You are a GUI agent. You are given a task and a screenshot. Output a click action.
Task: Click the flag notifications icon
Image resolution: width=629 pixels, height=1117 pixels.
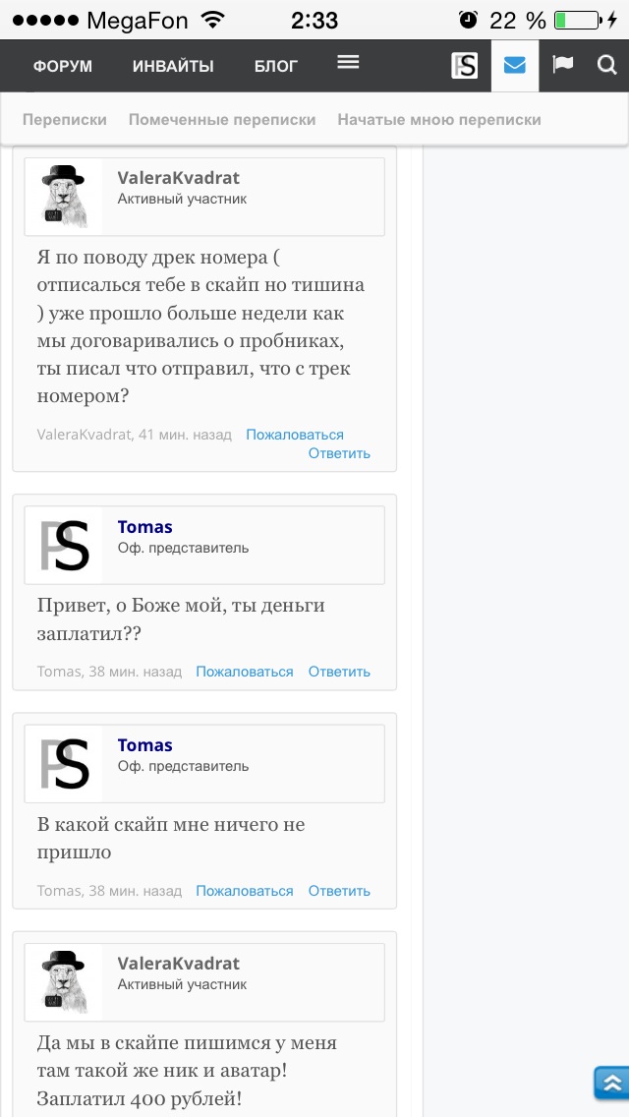pyautogui.click(x=562, y=65)
